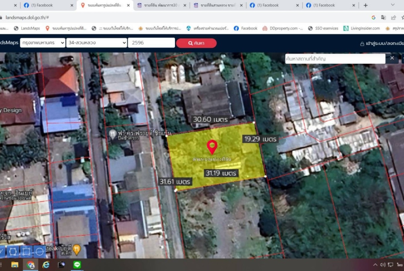Clear the important place search box
This screenshot has width=404, height=271.
tap(392, 58)
